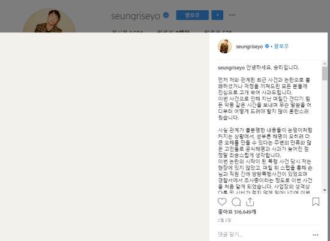Open comments with the speech bubble icon
The height and width of the screenshot is (241, 330).
[x=236, y=202]
